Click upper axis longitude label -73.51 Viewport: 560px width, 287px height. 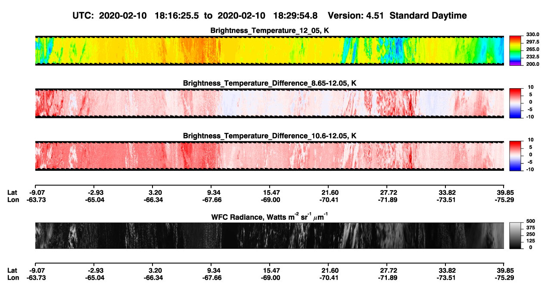point(447,200)
